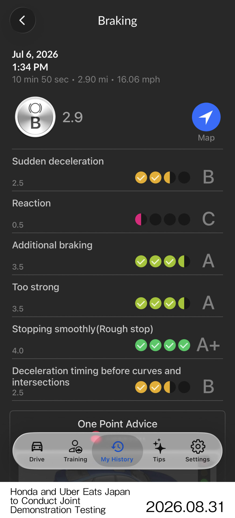235x518 pixels.
Task: Open the Training icon
Action: point(75,446)
